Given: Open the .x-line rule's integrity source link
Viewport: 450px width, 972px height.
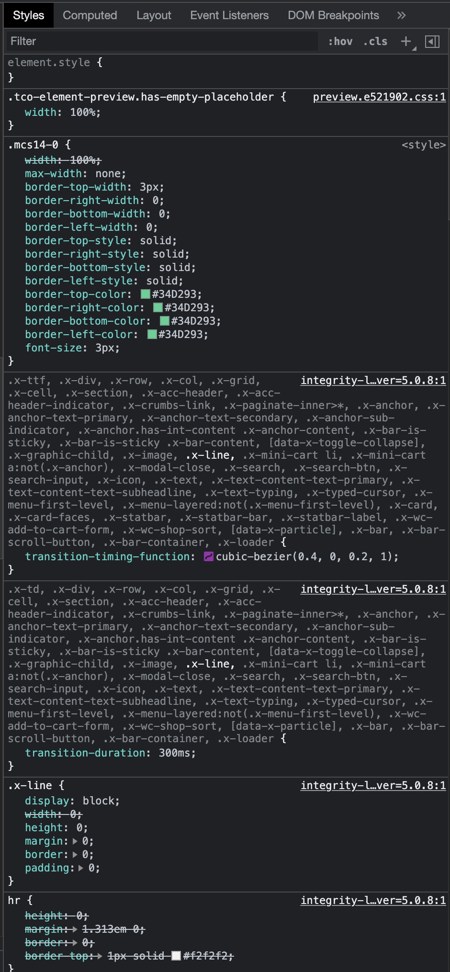Looking at the screenshot, I should (373, 786).
